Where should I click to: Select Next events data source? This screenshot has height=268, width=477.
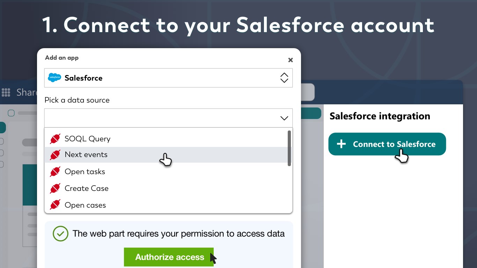pyautogui.click(x=86, y=155)
